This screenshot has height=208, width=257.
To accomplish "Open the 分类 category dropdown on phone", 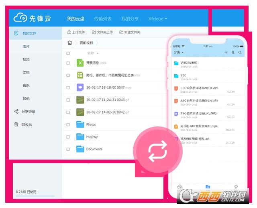I will [x=179, y=52].
